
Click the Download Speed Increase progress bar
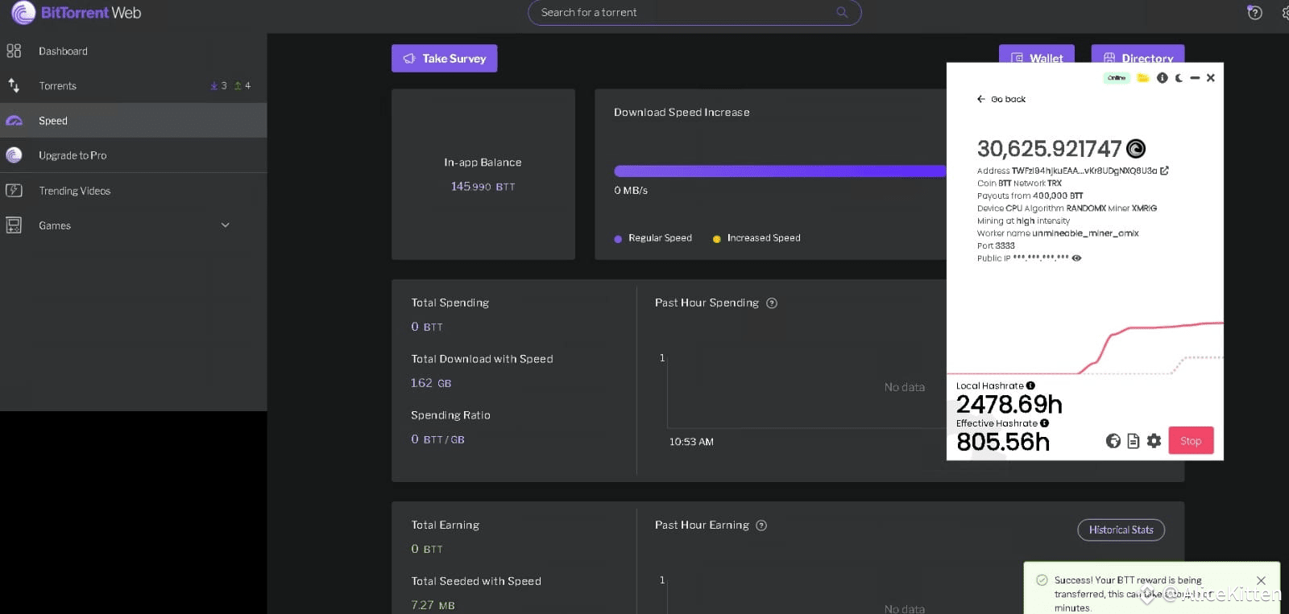pos(780,171)
